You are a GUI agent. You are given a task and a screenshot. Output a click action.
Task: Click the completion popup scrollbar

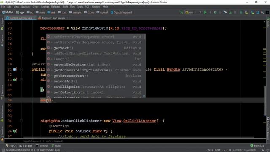[x=144, y=37]
